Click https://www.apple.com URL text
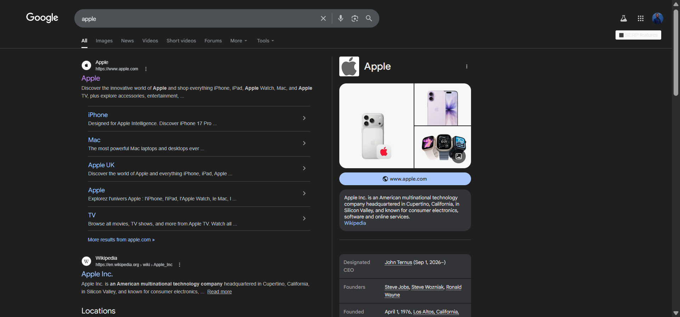Viewport: 680px width, 317px height. [117, 69]
